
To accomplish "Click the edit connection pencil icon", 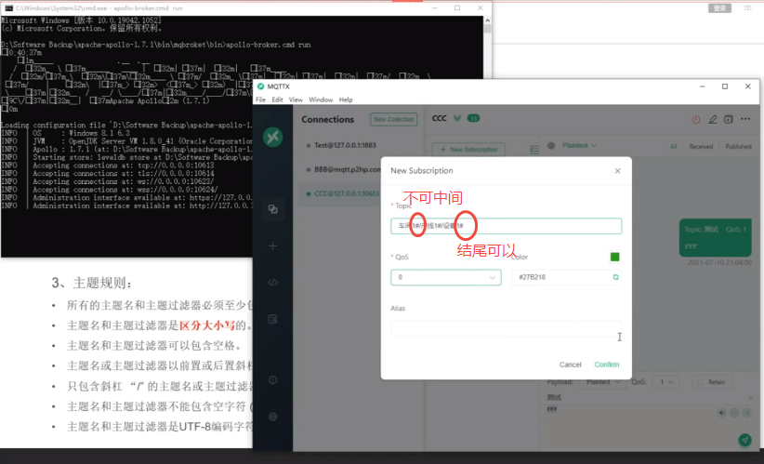I will [x=712, y=119].
